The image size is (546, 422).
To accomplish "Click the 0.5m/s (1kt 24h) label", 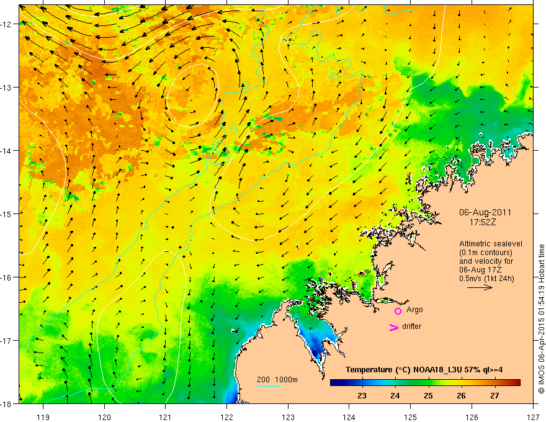I will point(487,279).
